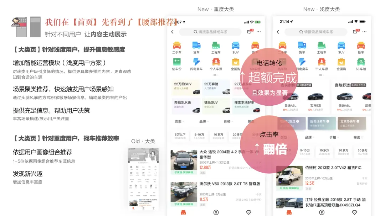This screenshot has width=385, height=216.
Task: Choose 5-10万 price chip, 浅度大类 phone
Action: [x=305, y=152]
